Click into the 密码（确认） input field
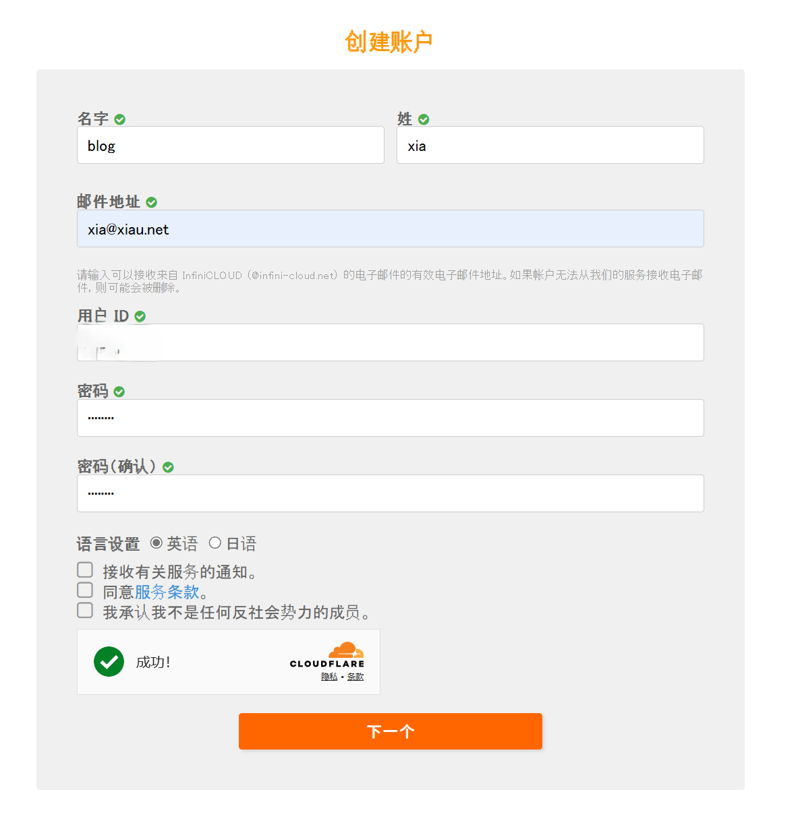Image resolution: width=798 pixels, height=823 pixels. point(390,493)
